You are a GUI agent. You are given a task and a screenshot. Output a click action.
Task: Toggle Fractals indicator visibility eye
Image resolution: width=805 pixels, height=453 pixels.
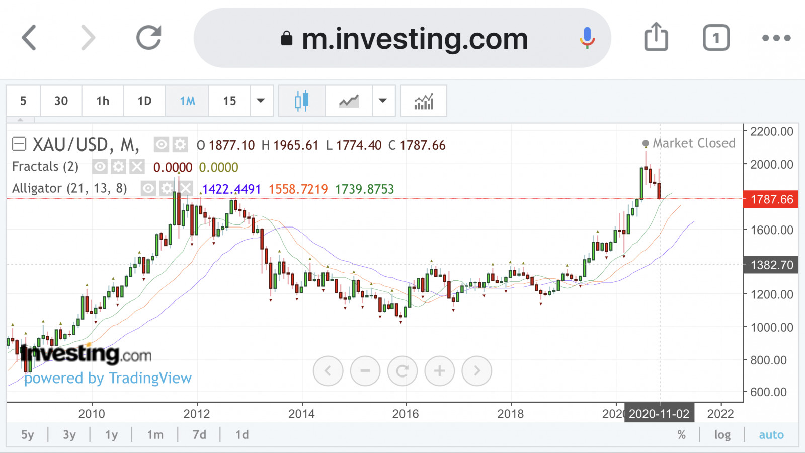pyautogui.click(x=100, y=167)
